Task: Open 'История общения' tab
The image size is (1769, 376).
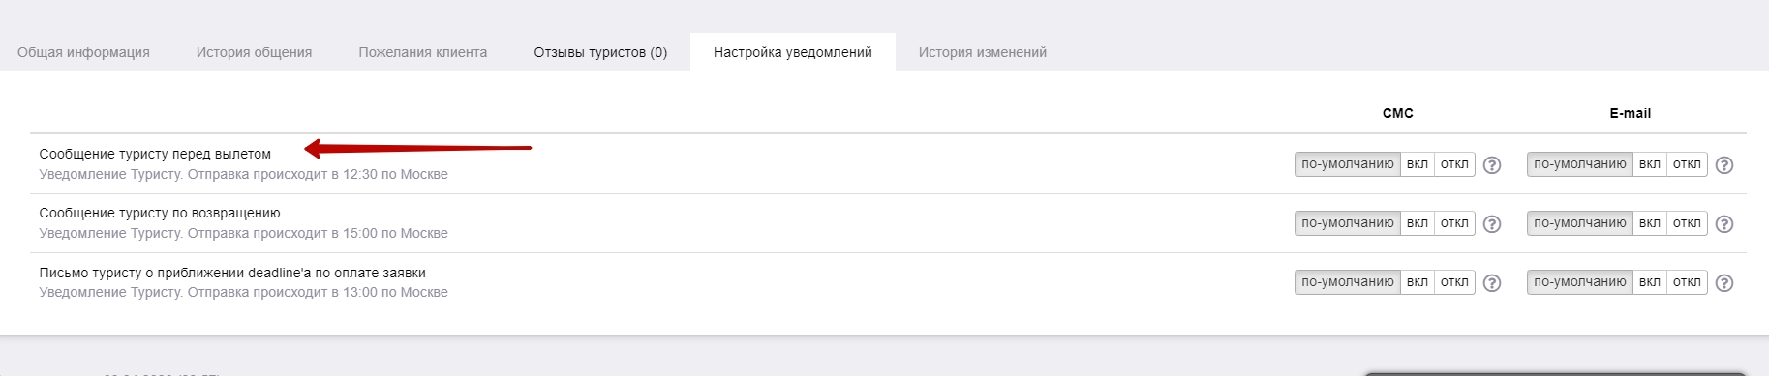Action: [x=255, y=52]
